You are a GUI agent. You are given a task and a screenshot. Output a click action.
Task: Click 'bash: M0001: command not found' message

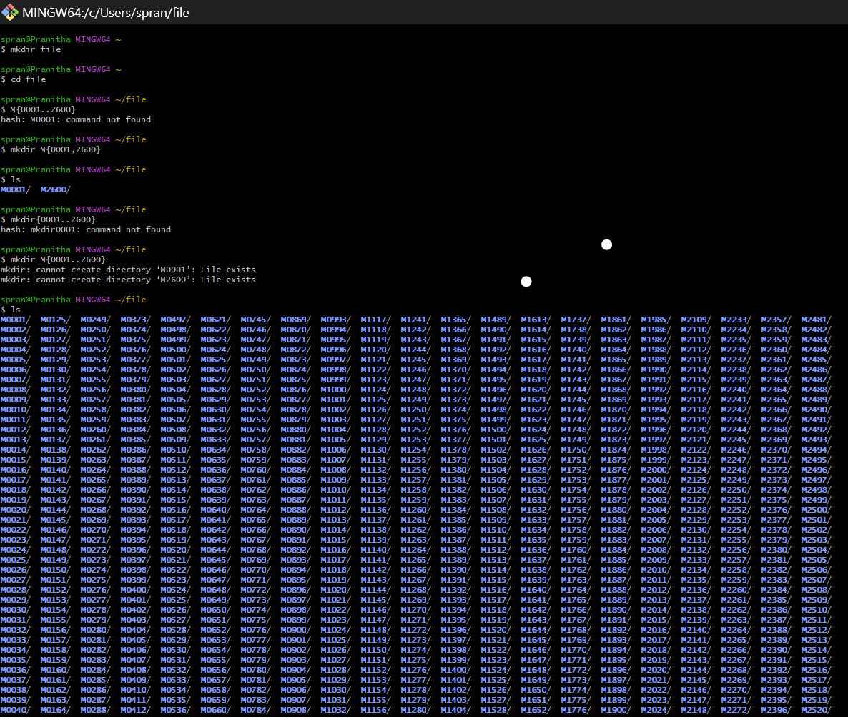(x=76, y=119)
